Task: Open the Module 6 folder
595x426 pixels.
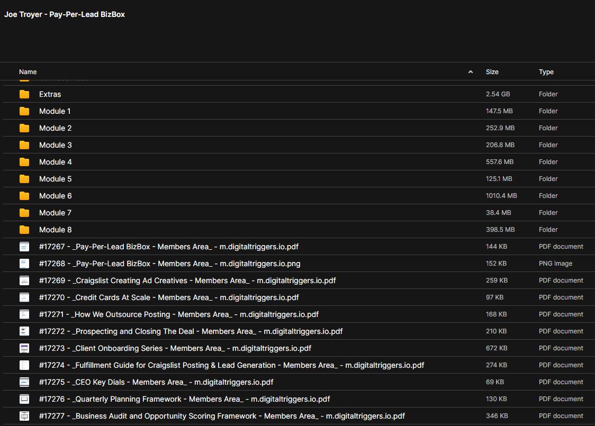Action: click(55, 196)
